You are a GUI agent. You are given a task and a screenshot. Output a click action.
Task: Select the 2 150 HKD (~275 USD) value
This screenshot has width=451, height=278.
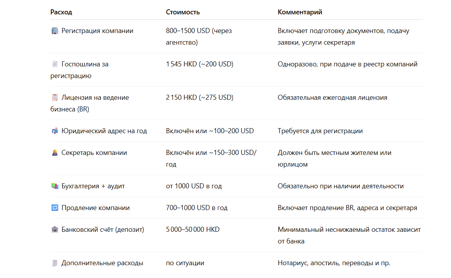pos(199,97)
